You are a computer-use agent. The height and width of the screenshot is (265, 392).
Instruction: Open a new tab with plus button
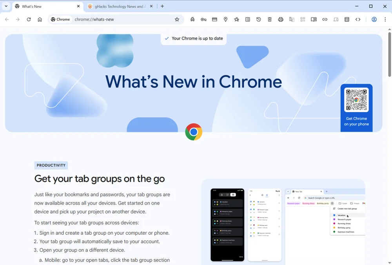[x=162, y=6]
